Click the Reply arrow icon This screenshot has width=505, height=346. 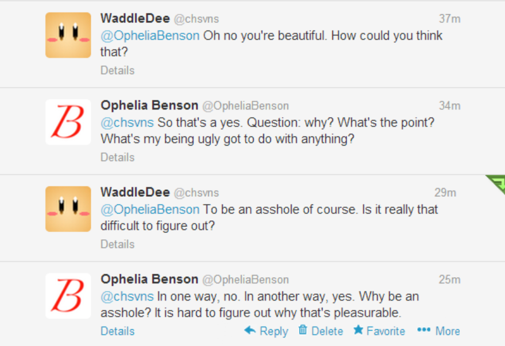pos(250,331)
